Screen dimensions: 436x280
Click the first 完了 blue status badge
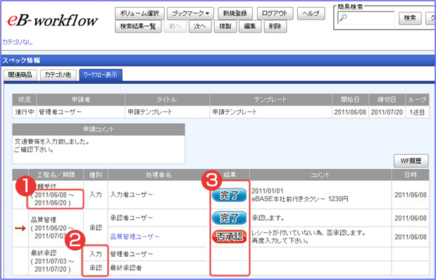tap(230, 196)
